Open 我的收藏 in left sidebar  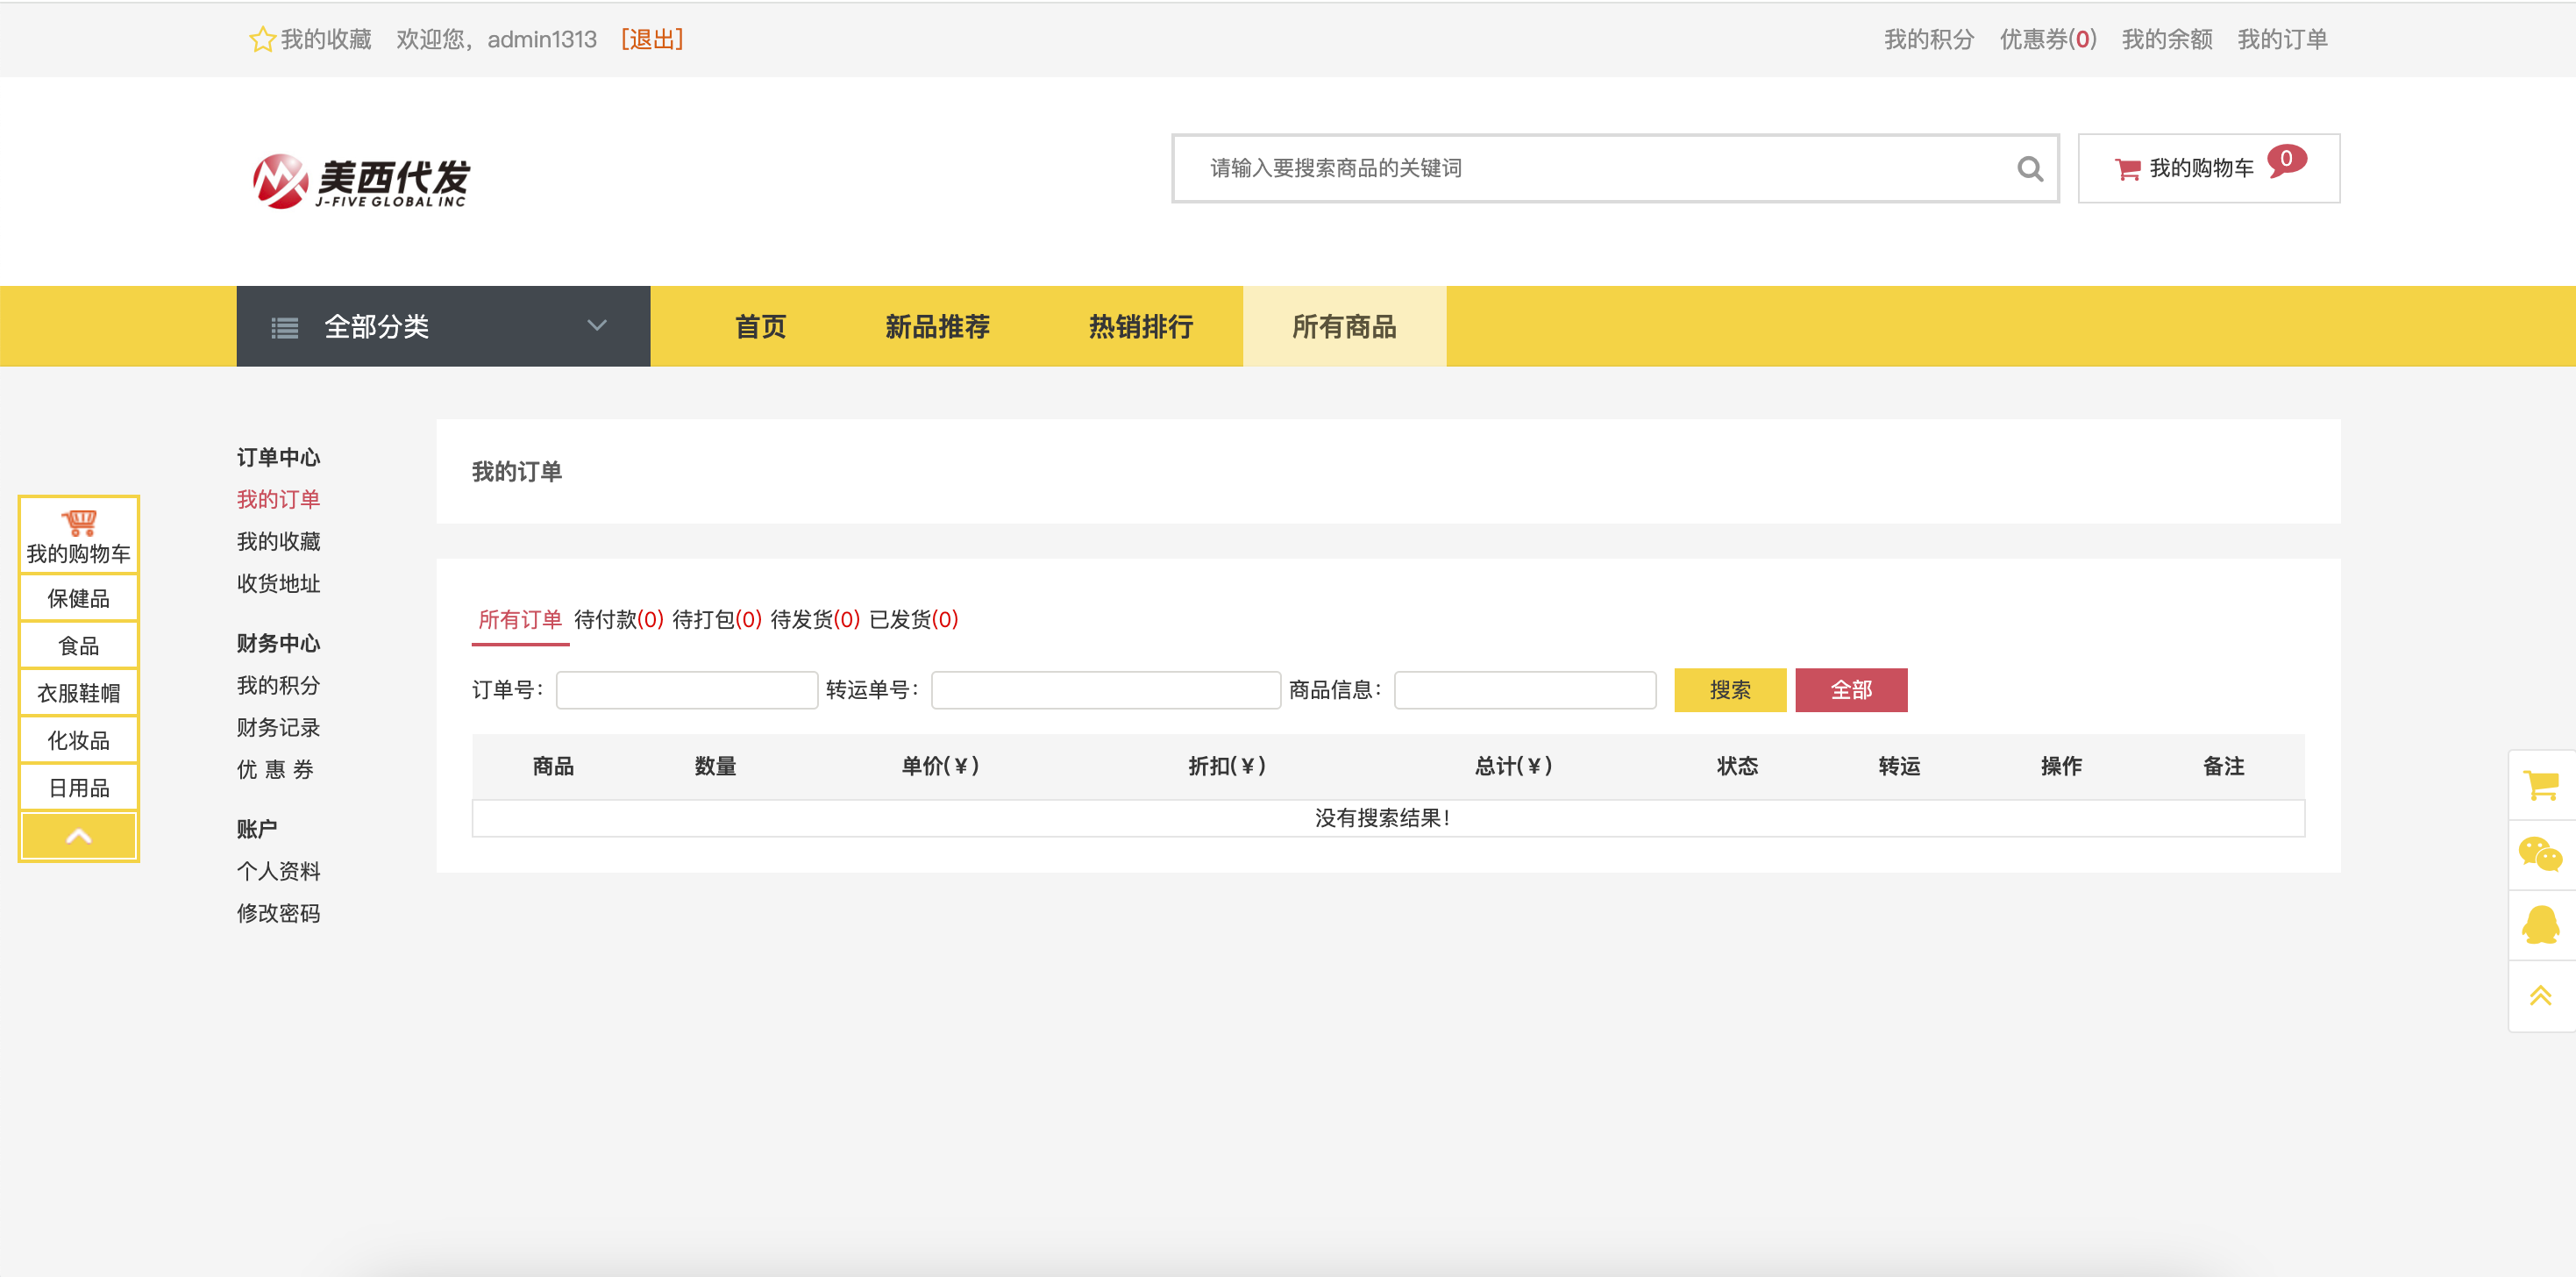278,541
